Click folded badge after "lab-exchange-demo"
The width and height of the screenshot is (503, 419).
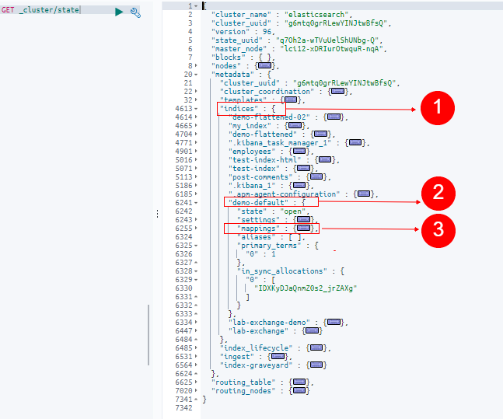[334, 322]
